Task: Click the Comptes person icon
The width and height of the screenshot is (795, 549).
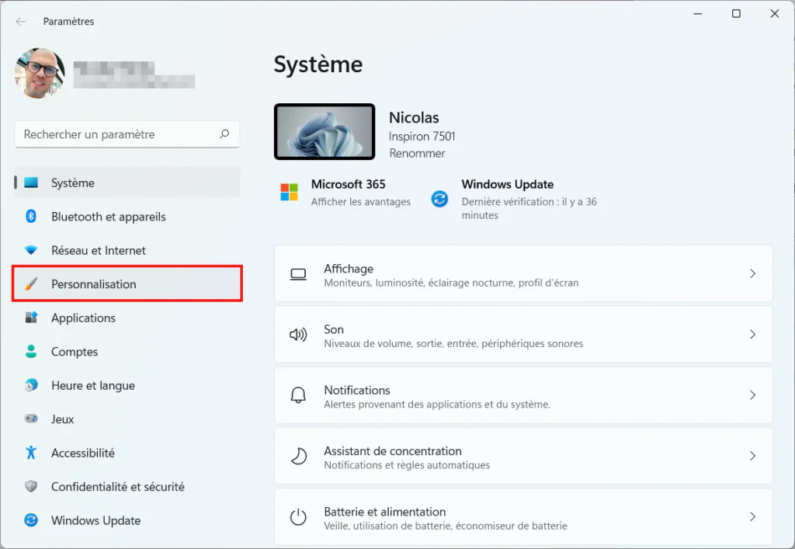Action: pos(31,351)
